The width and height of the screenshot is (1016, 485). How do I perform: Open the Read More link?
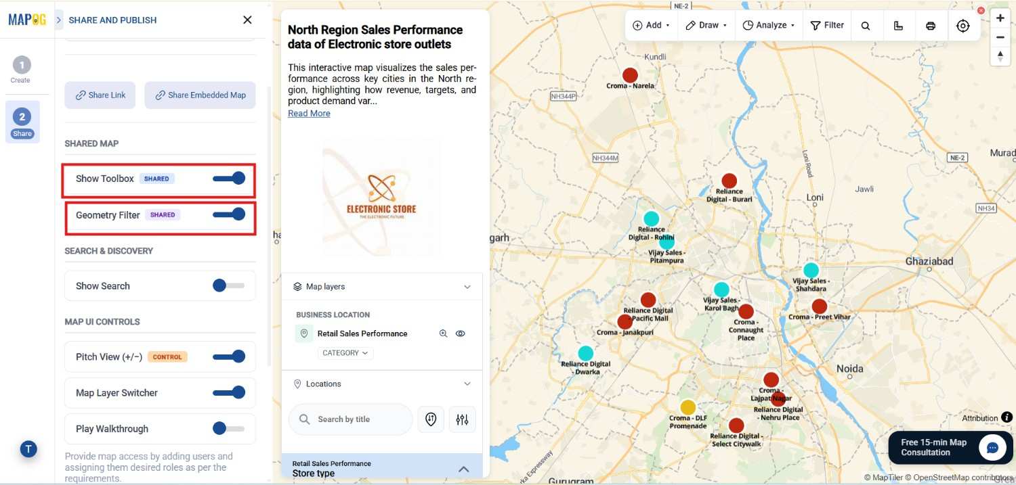(309, 114)
